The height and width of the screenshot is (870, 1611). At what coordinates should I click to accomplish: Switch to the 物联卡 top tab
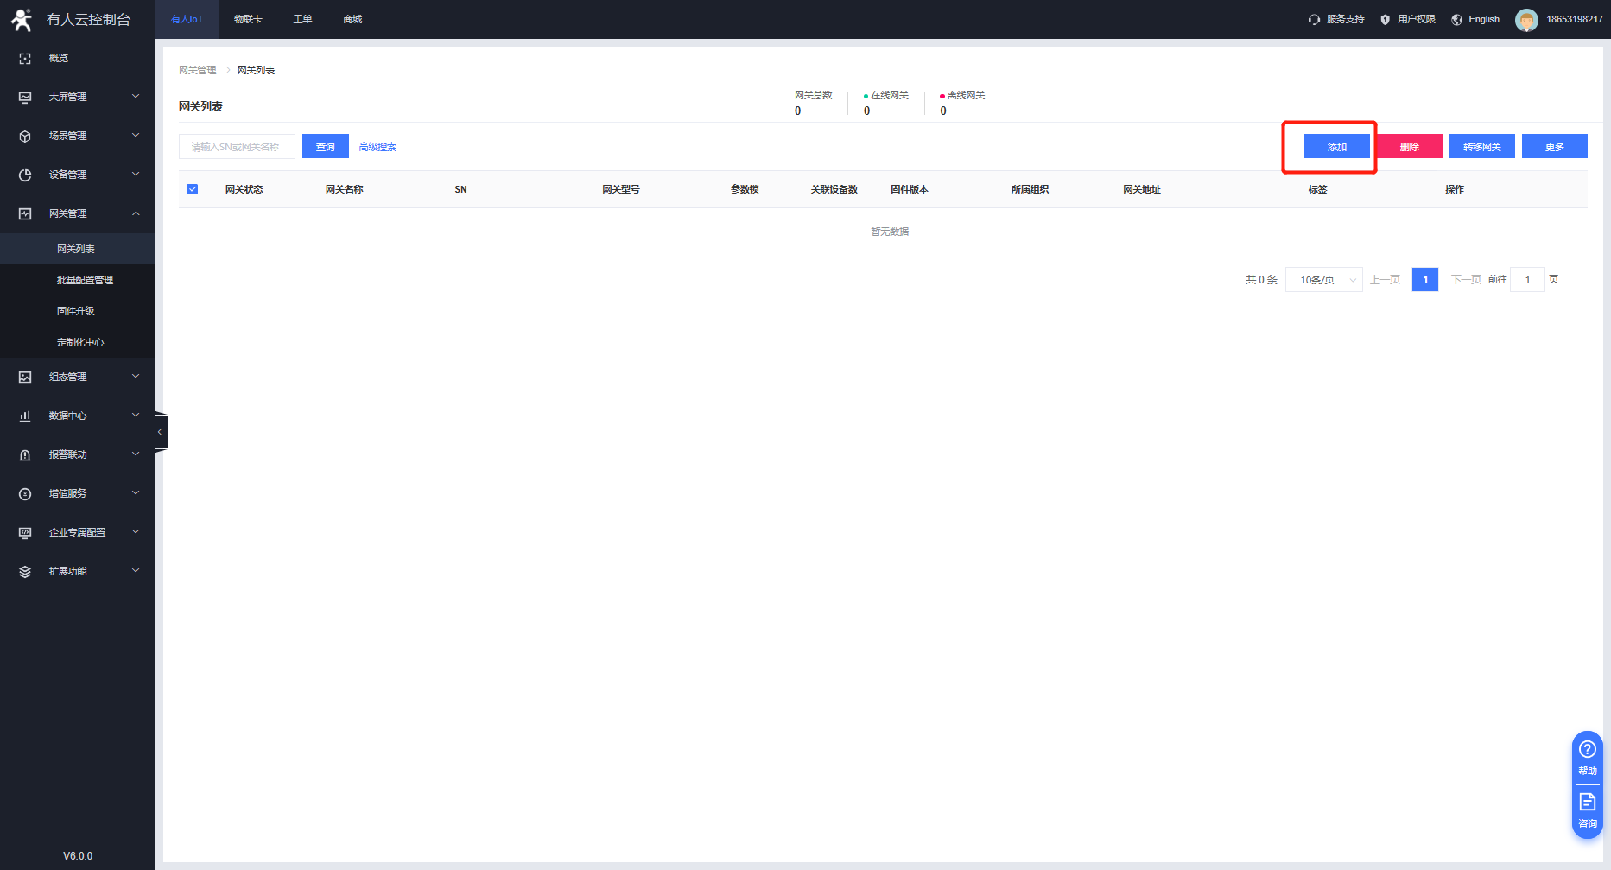pos(248,19)
